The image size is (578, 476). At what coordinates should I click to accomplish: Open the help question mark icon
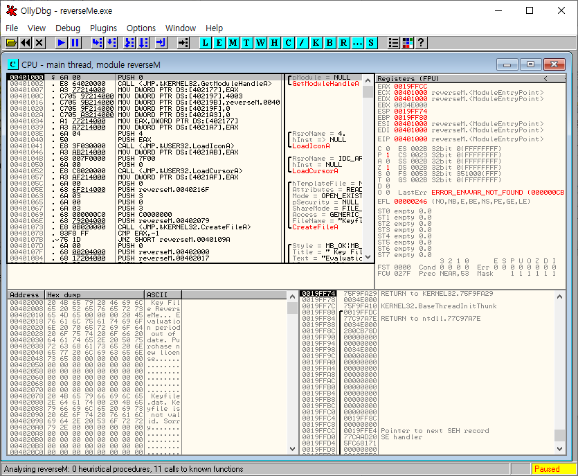coord(422,43)
